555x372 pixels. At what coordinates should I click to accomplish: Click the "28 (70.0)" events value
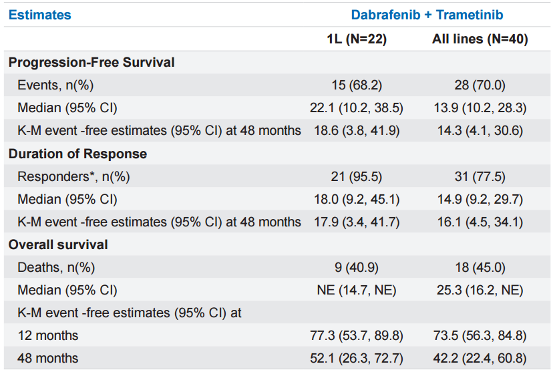[480, 85]
